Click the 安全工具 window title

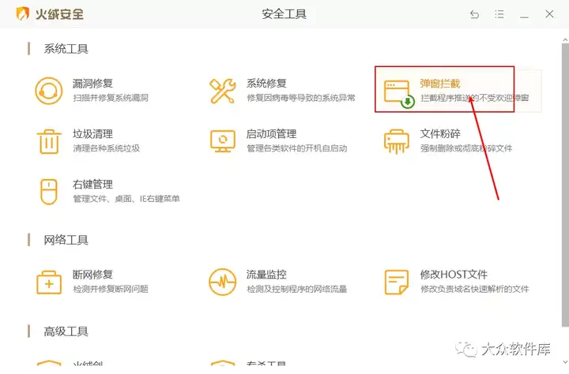284,14
